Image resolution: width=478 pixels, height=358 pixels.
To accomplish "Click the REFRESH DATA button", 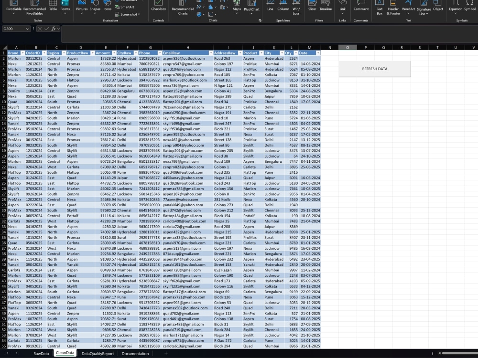I will pos(375,69).
